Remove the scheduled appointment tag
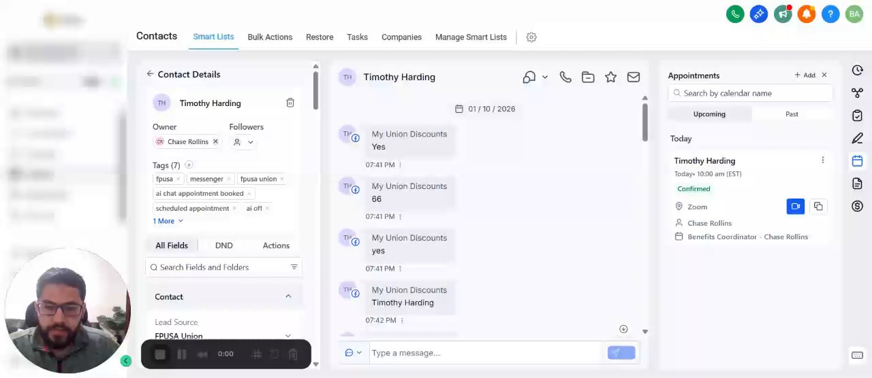This screenshot has height=378, width=872. pos(234,209)
